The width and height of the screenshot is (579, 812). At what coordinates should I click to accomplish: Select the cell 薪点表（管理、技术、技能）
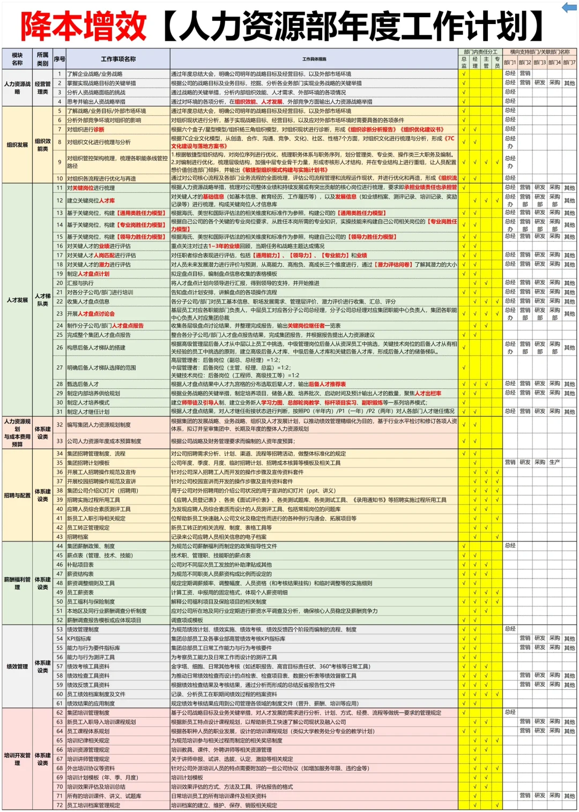click(118, 555)
